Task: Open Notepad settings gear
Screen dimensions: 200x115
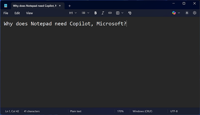Action: (195, 13)
